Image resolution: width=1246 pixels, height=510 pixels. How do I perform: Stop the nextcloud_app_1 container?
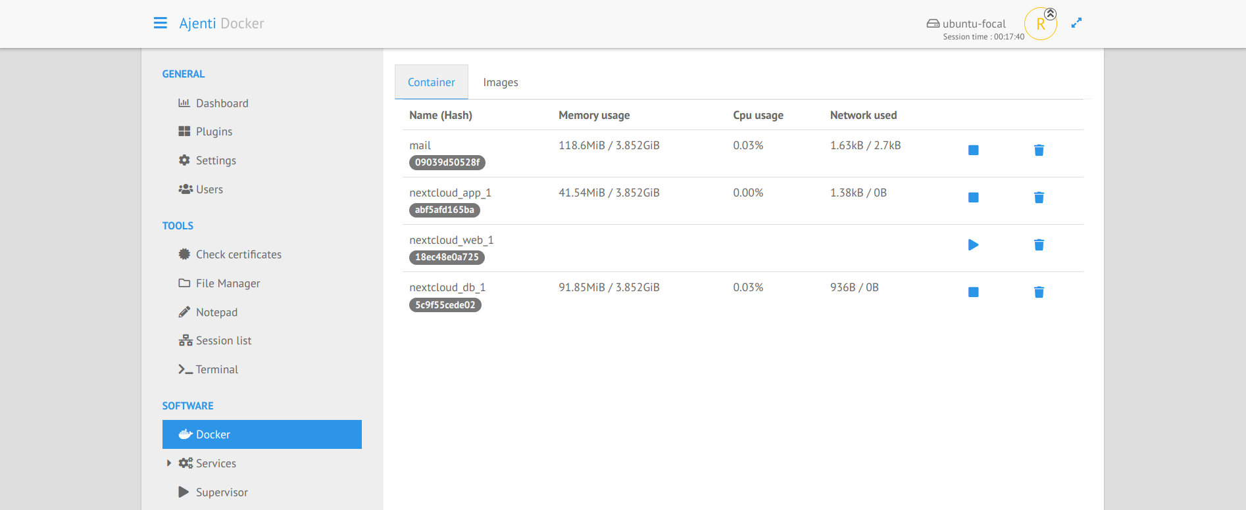974,198
